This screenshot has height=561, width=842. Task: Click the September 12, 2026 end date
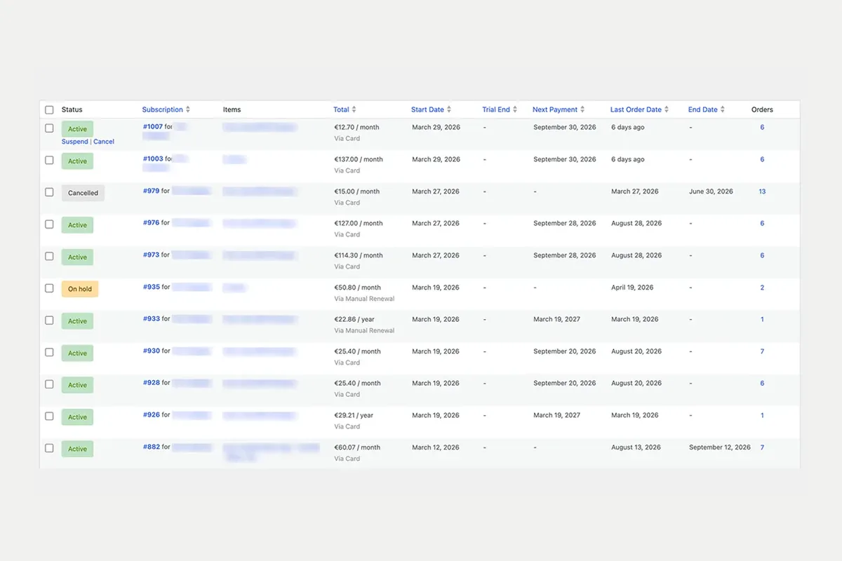coord(720,447)
